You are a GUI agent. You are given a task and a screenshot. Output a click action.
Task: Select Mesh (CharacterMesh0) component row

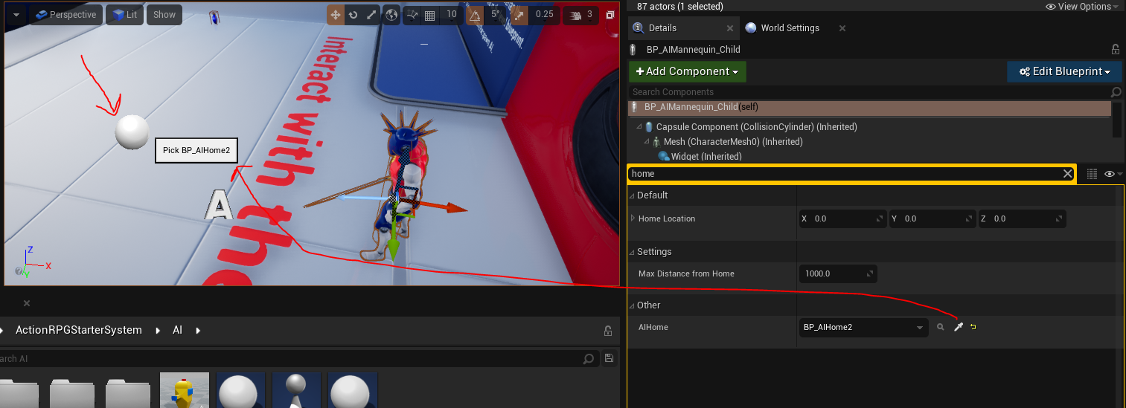click(x=733, y=142)
